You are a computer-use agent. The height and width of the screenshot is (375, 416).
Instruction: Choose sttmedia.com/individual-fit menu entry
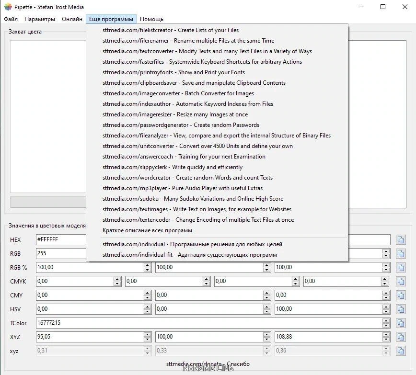pyautogui.click(x=217, y=255)
